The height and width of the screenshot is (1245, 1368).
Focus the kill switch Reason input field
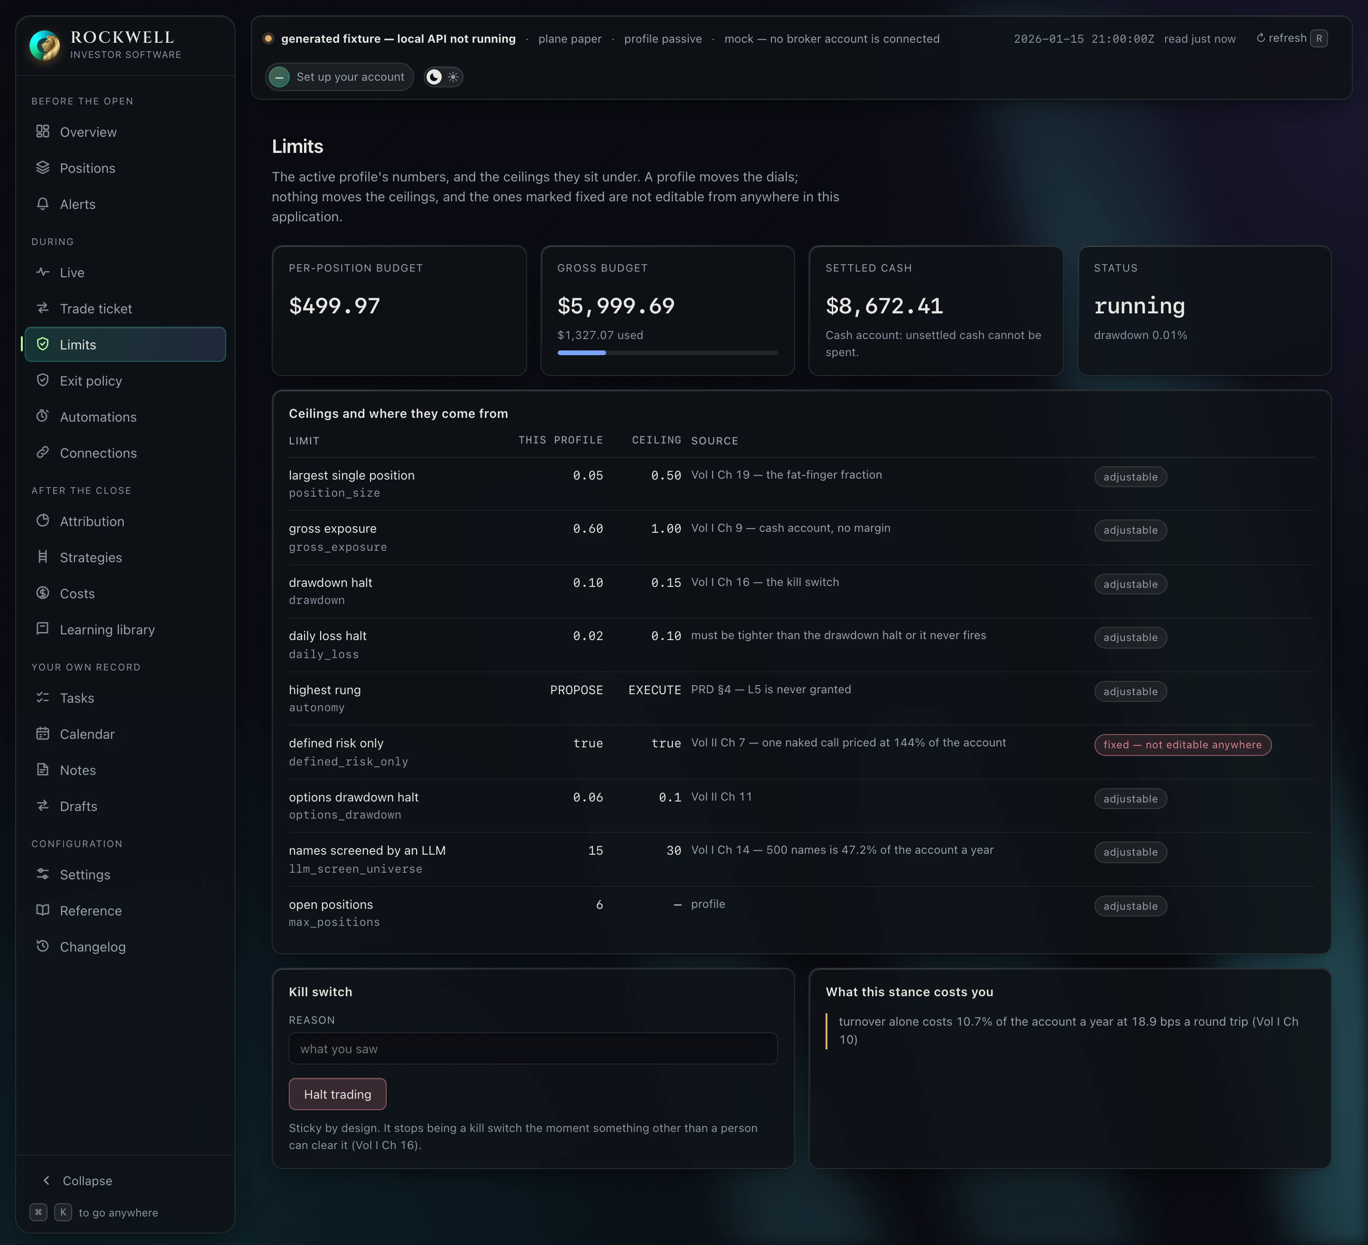click(533, 1049)
